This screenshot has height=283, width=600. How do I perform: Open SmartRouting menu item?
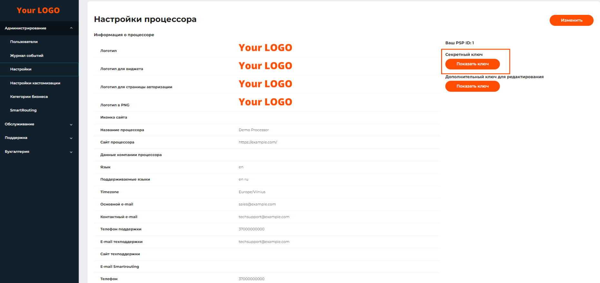coord(23,110)
